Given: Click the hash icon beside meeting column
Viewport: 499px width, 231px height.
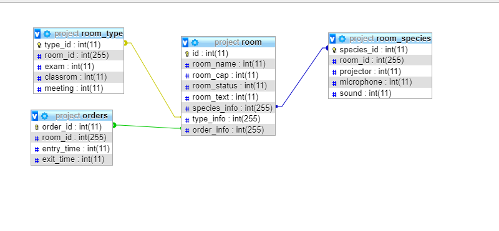Looking at the screenshot, I should click(x=39, y=89).
